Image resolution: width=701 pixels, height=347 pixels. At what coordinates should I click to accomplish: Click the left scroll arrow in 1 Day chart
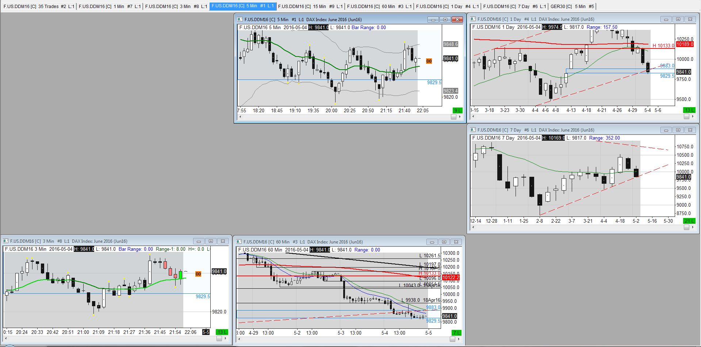[473, 117]
